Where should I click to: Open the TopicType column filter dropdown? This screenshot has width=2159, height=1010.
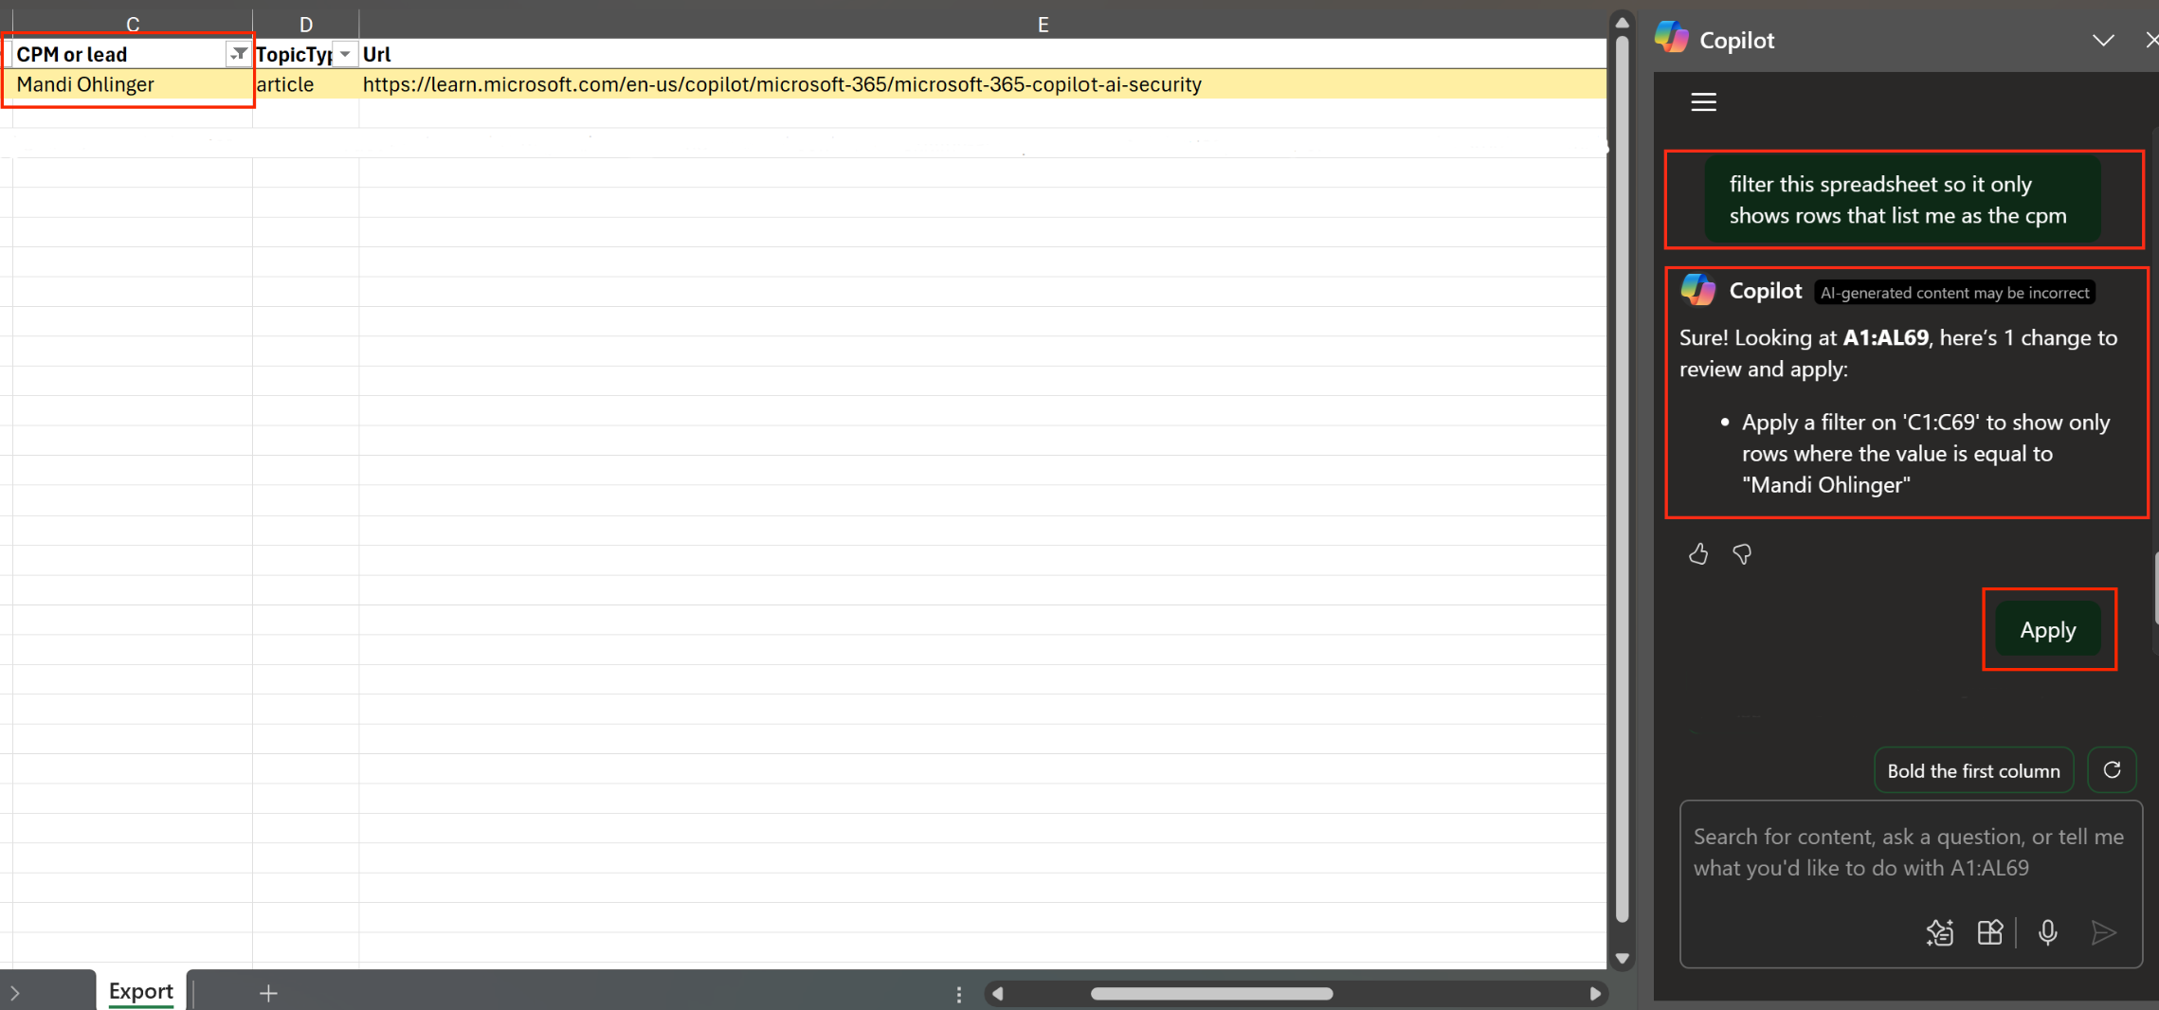[345, 54]
